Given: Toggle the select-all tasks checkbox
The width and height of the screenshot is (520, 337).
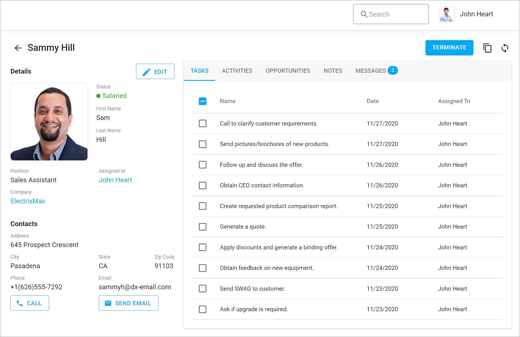Looking at the screenshot, I should point(203,101).
